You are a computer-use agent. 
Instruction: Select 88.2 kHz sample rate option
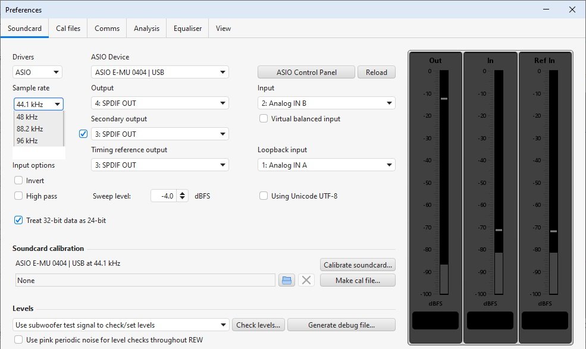tap(39, 129)
